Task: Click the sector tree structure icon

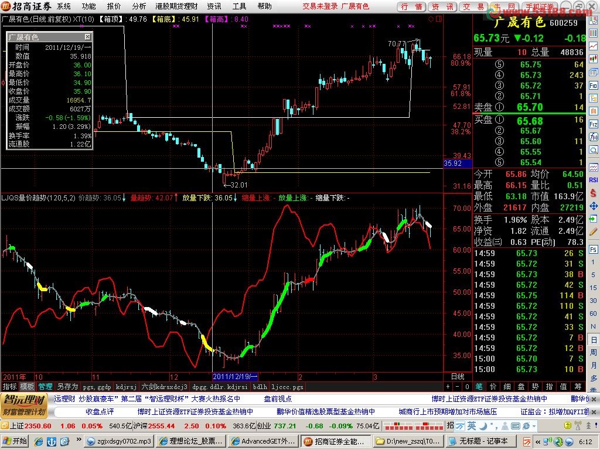Action: point(594,98)
